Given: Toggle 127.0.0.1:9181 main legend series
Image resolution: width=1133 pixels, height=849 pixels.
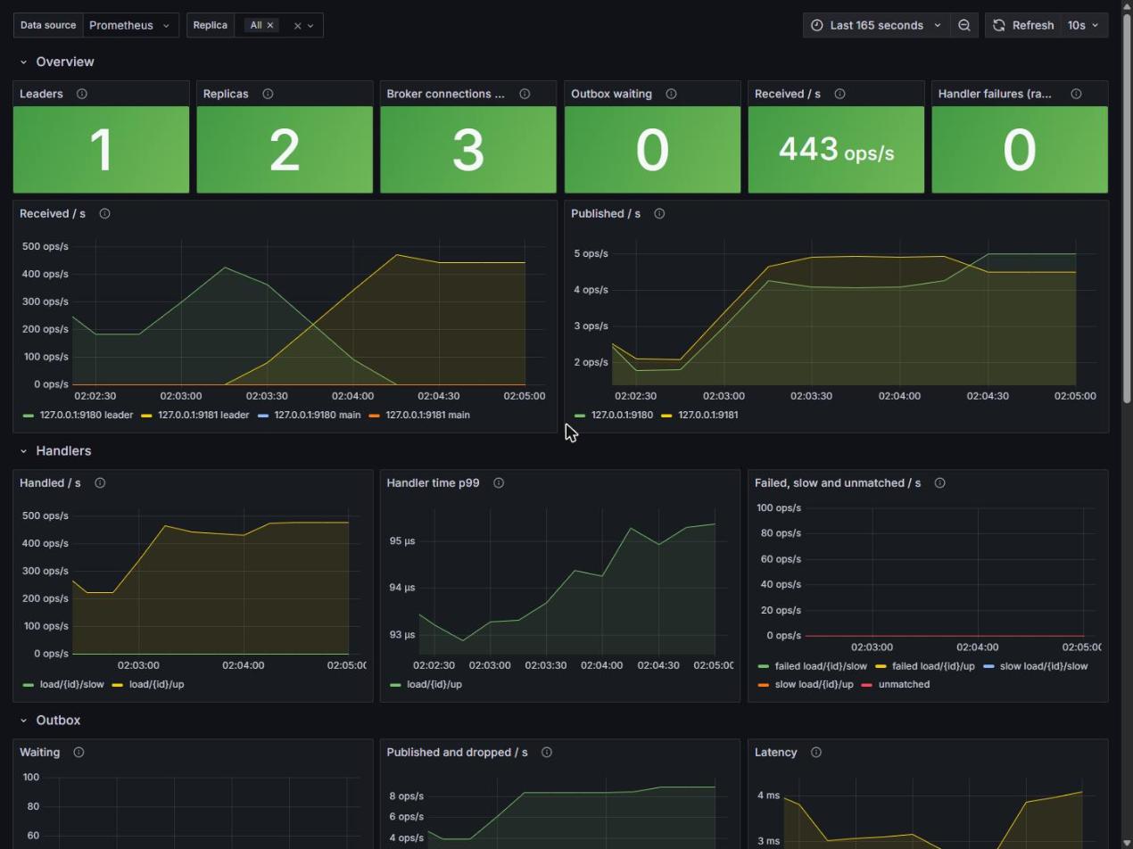Looking at the screenshot, I should (x=427, y=415).
